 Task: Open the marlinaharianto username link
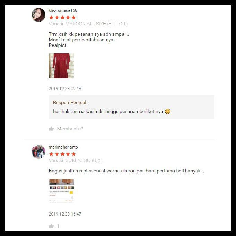64,147
